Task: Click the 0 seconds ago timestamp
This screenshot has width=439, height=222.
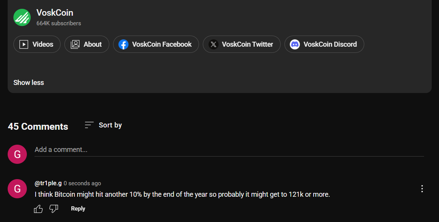Action: [82, 183]
